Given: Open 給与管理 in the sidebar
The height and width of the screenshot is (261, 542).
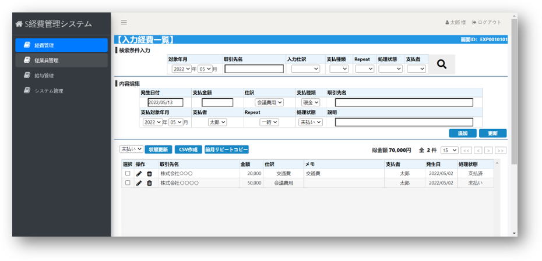Looking at the screenshot, I should coord(62,76).
